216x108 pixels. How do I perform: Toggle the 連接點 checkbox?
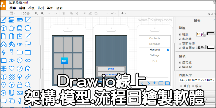pyautogui.click(x=180, y=67)
